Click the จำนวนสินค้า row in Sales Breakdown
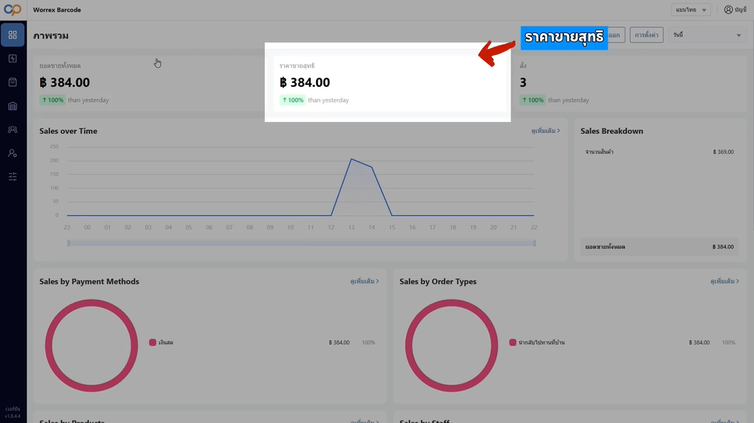 click(659, 152)
